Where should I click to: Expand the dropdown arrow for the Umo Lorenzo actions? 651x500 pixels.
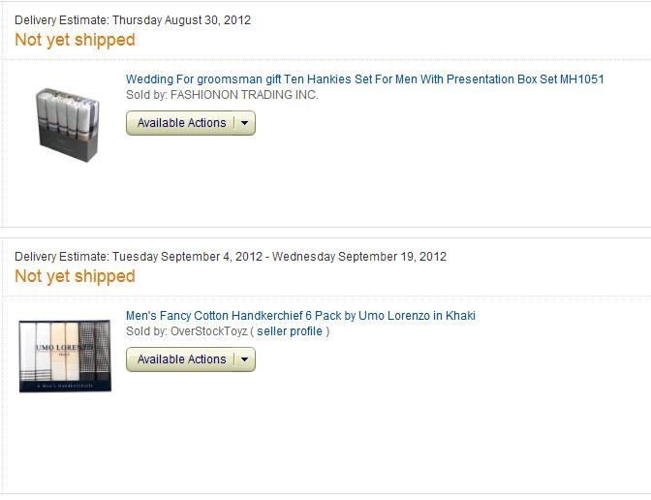tap(245, 359)
